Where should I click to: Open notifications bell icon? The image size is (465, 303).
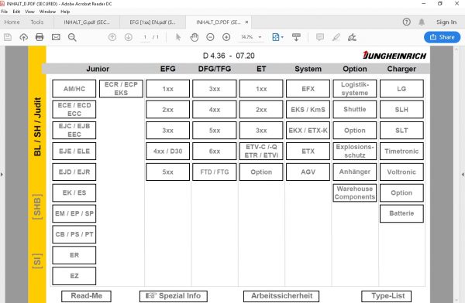pyautogui.click(x=422, y=22)
